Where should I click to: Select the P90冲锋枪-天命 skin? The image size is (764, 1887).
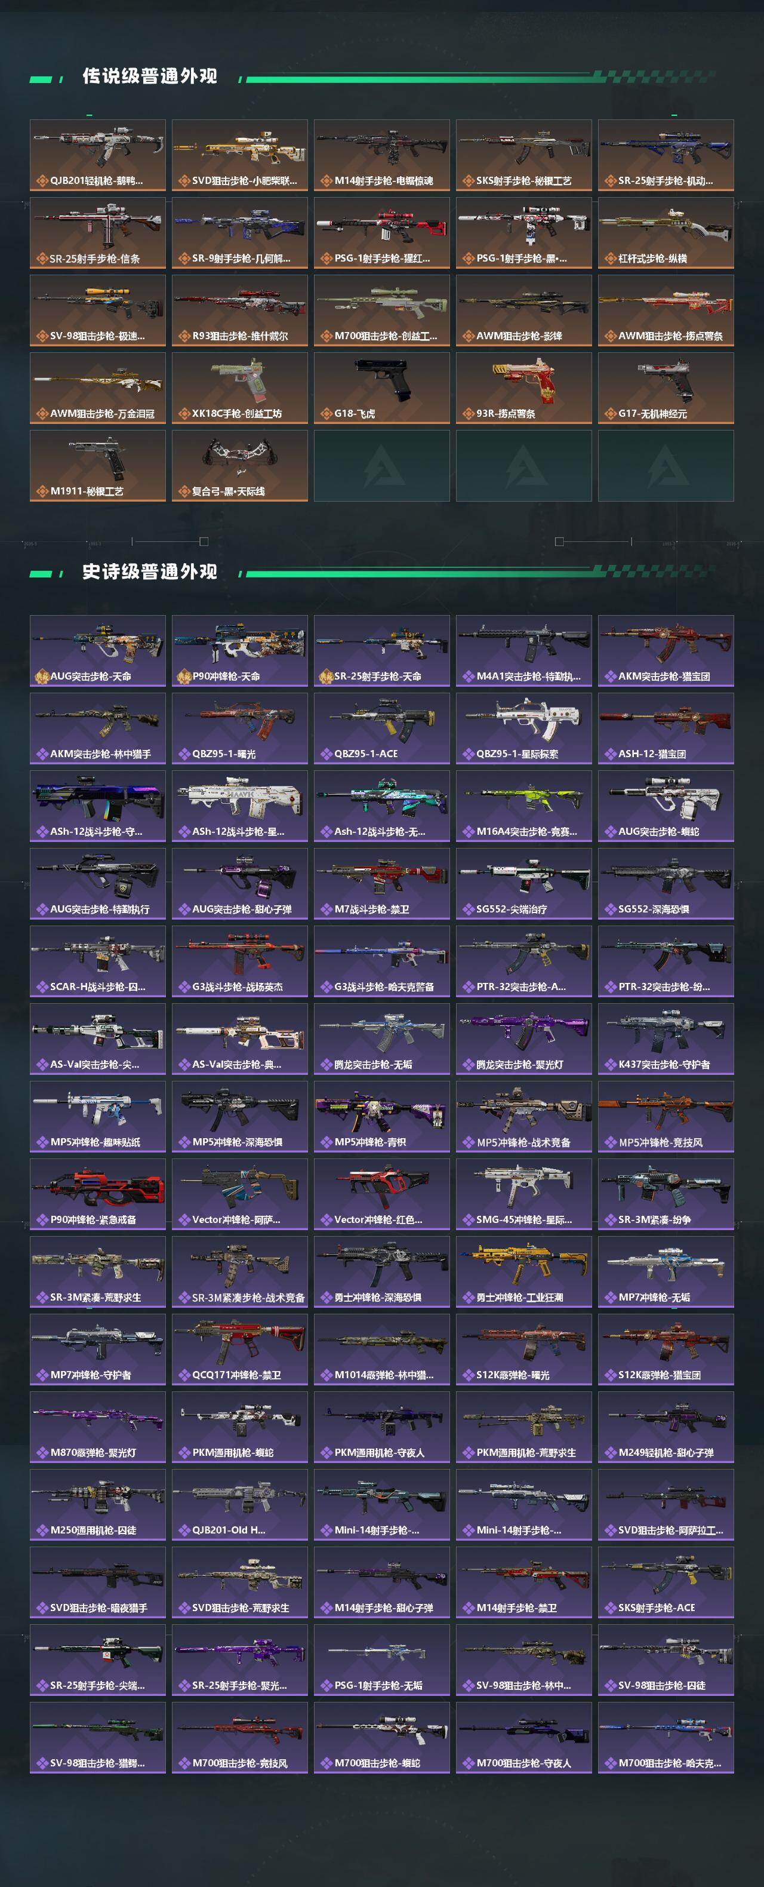click(239, 650)
